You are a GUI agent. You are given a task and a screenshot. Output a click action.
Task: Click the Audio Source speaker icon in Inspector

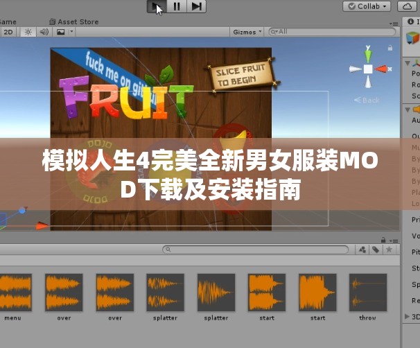[x=417, y=110]
